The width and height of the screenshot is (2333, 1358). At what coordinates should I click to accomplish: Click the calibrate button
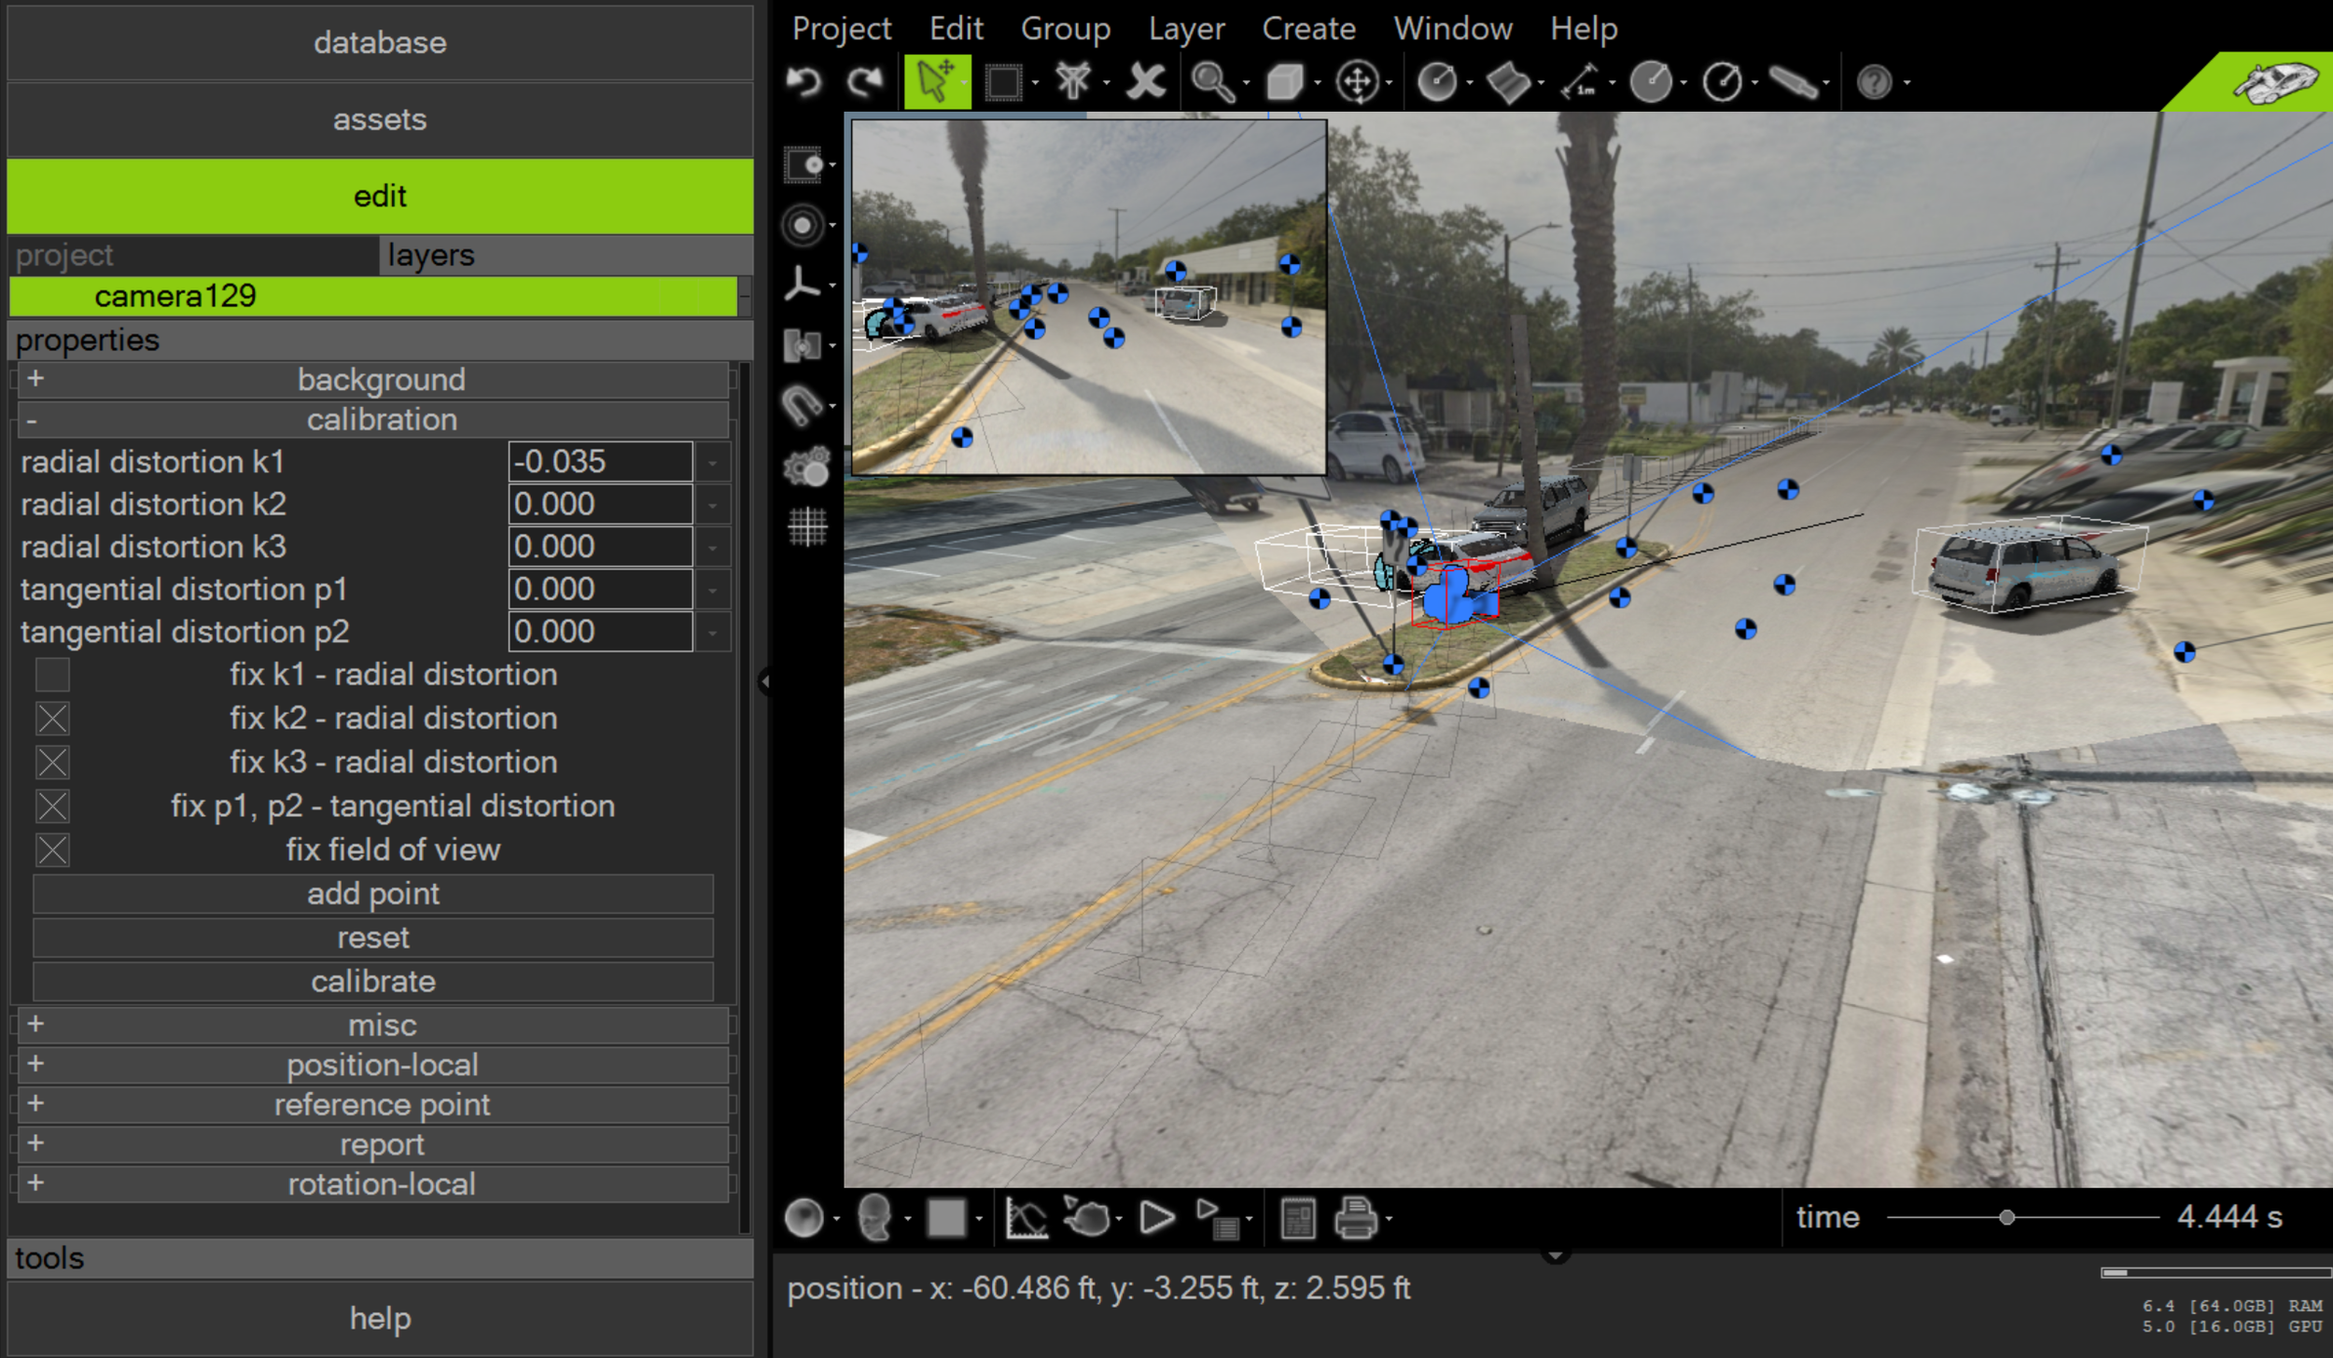(373, 982)
